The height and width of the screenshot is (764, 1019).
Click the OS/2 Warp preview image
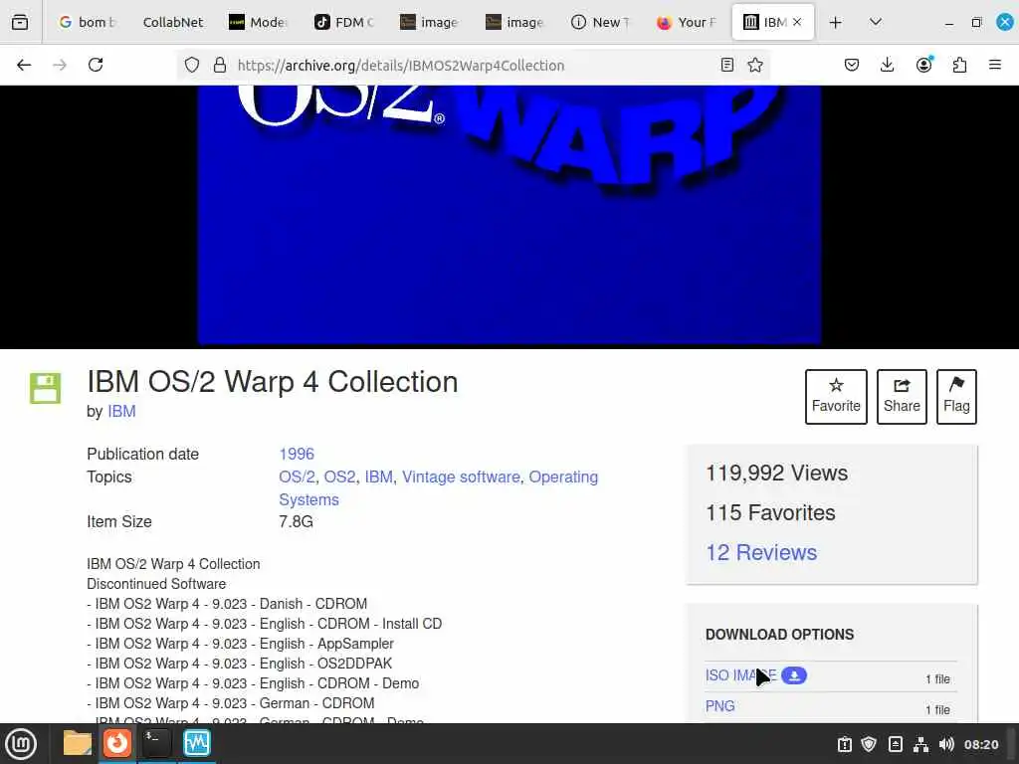[509, 215]
